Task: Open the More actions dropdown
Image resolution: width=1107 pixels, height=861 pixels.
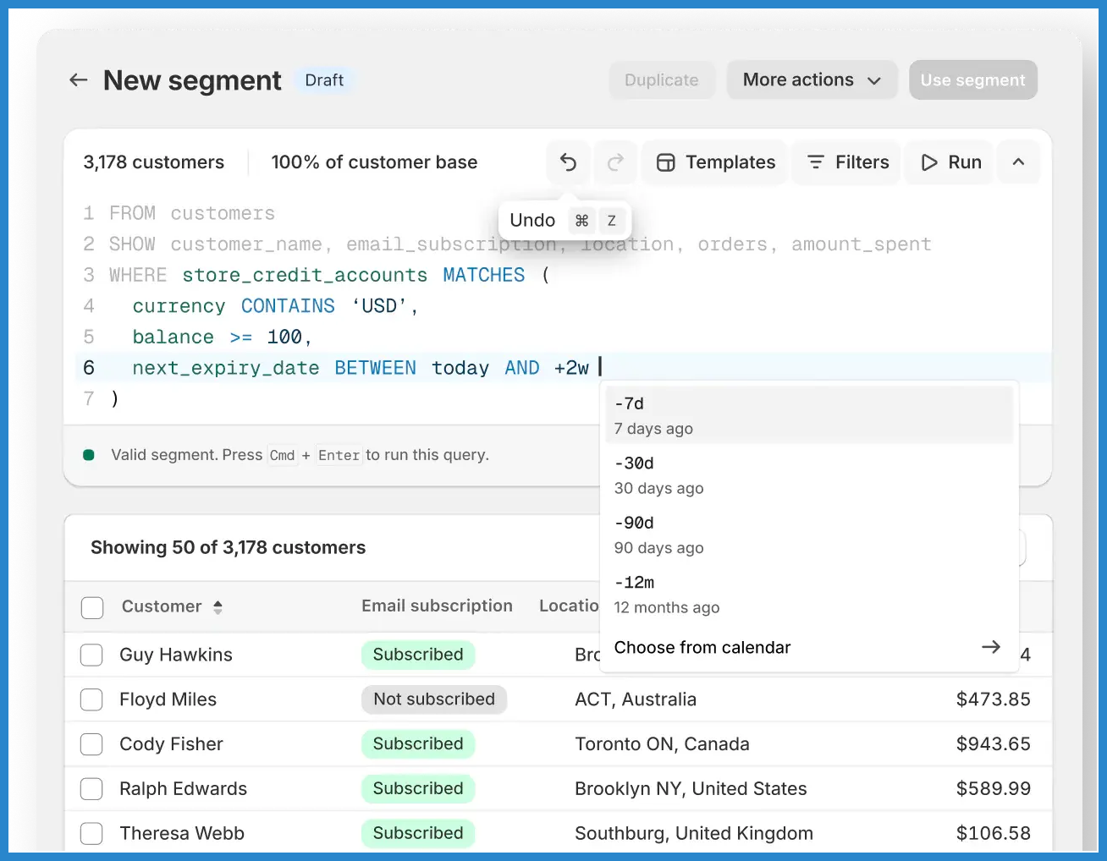Action: pyautogui.click(x=812, y=80)
